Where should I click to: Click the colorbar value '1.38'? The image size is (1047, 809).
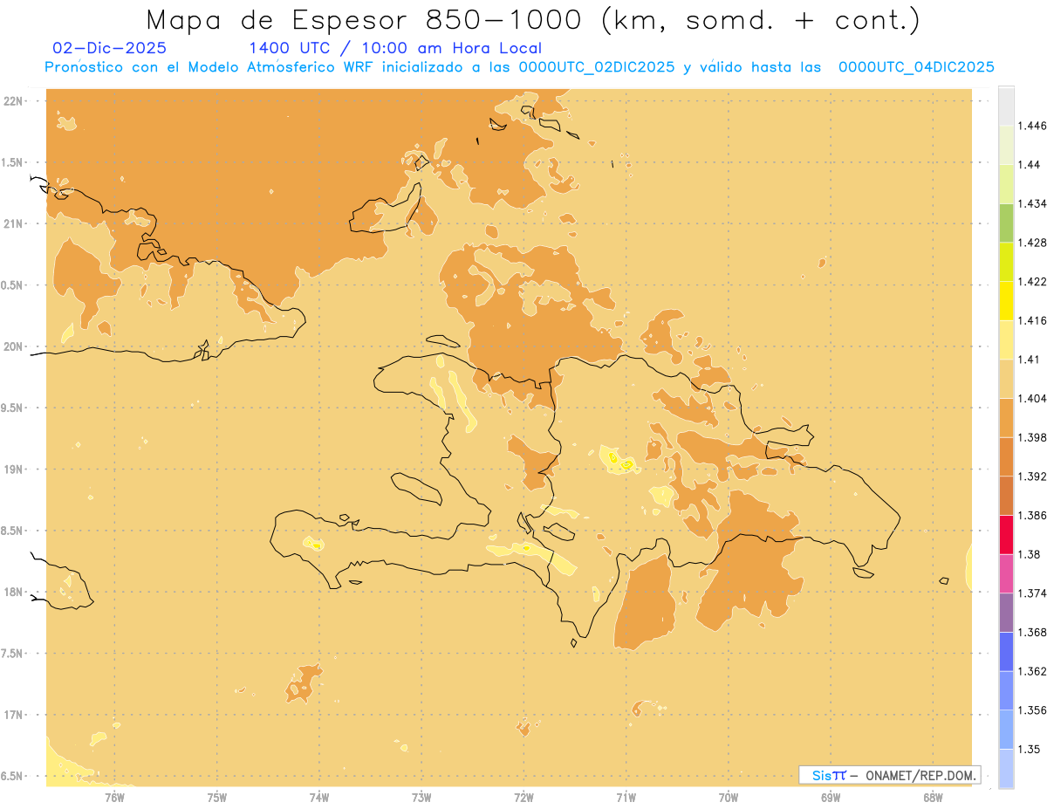[1030, 554]
